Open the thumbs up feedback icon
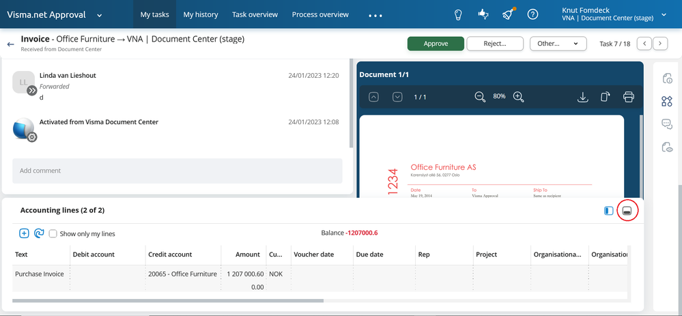 pyautogui.click(x=483, y=14)
